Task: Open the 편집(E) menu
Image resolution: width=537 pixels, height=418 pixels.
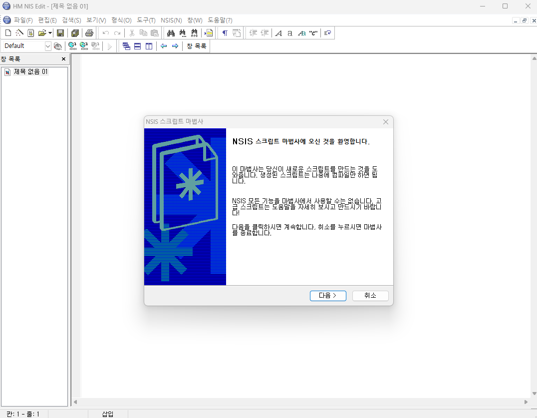Action: coord(47,20)
